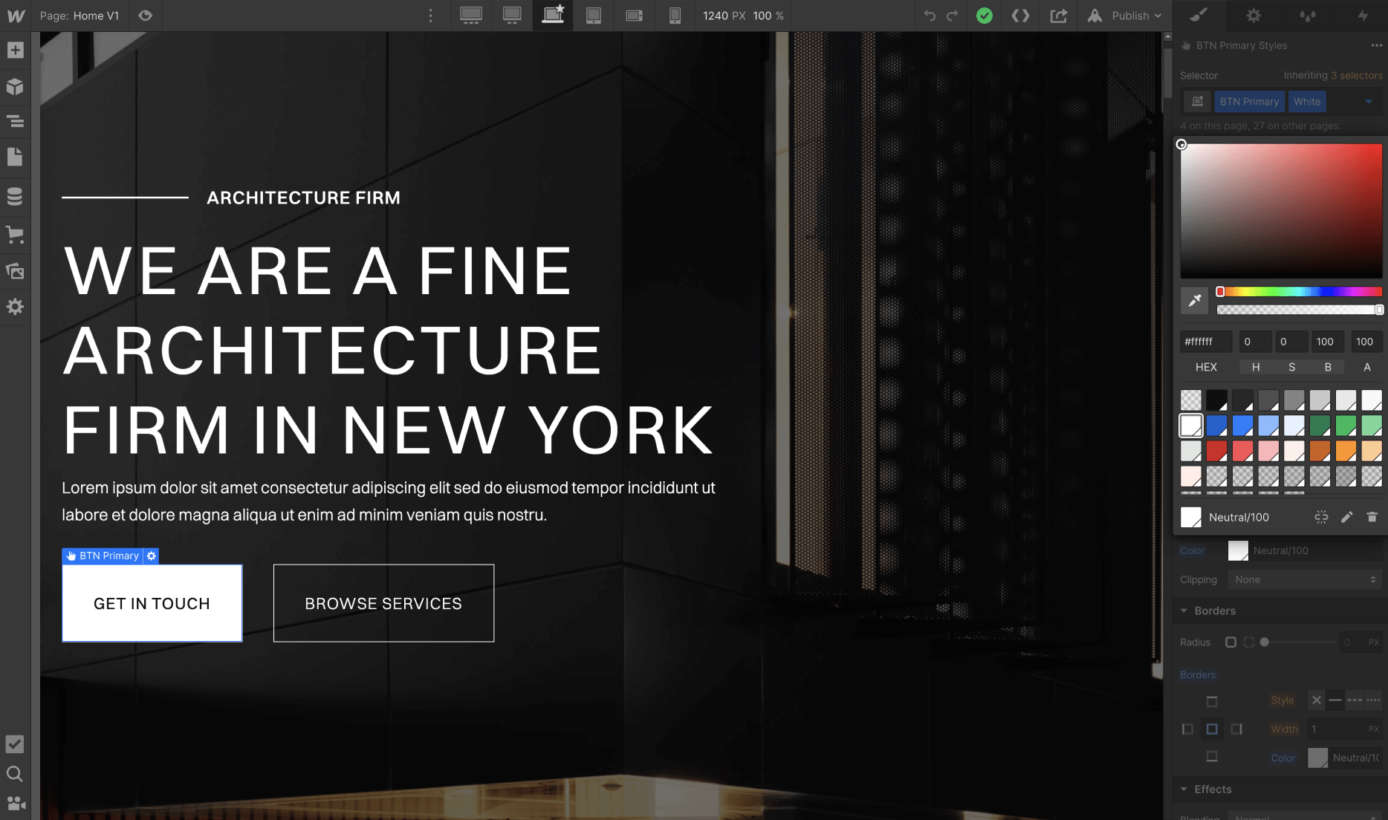Open the CMS Collections panel
Viewport: 1388px width, 820px height.
coord(16,196)
